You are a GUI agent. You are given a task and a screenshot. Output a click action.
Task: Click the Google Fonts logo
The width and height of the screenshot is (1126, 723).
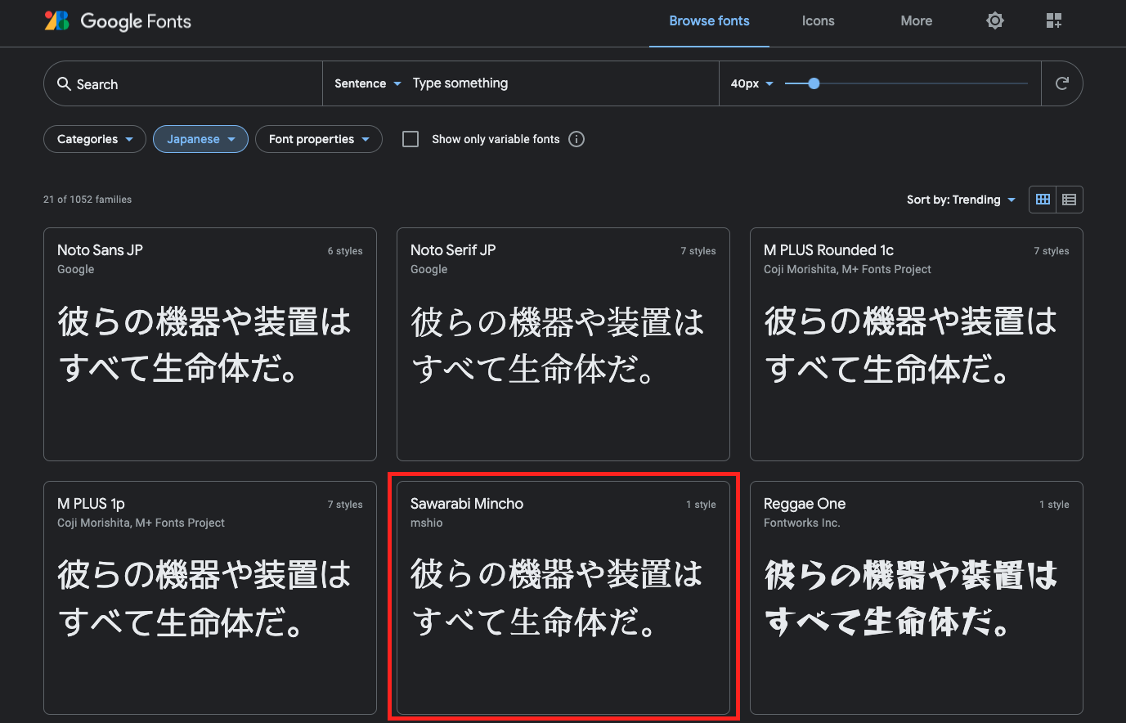click(117, 20)
